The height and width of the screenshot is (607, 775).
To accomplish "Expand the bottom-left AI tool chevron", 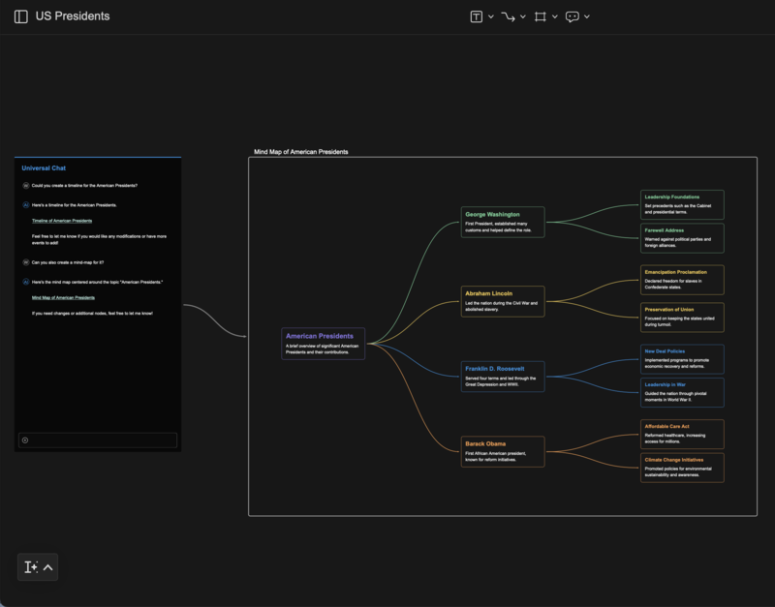I will (47, 567).
